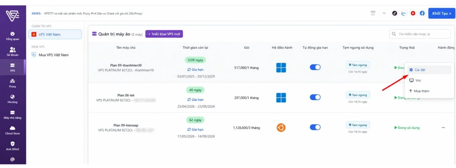Click the 517,000/1 tháng price cell

click(x=247, y=67)
